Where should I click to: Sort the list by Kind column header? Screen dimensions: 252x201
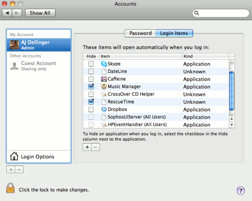[x=205, y=56]
